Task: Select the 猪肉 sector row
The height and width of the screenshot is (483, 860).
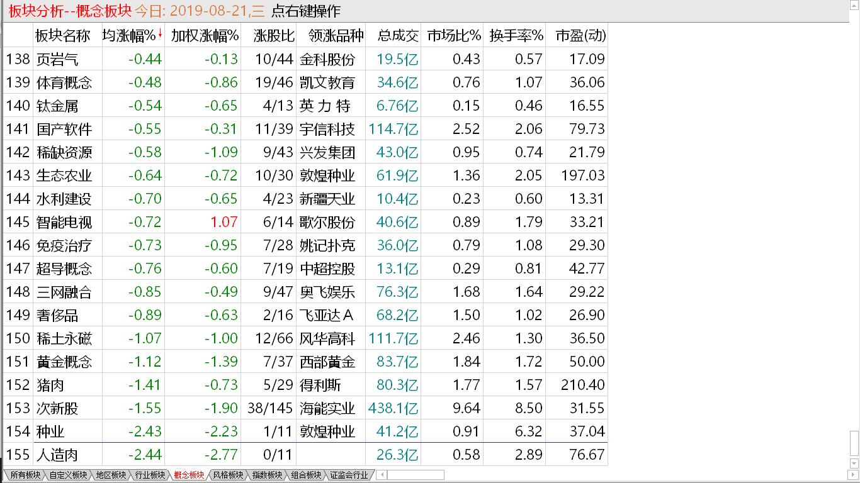Action: coord(305,385)
